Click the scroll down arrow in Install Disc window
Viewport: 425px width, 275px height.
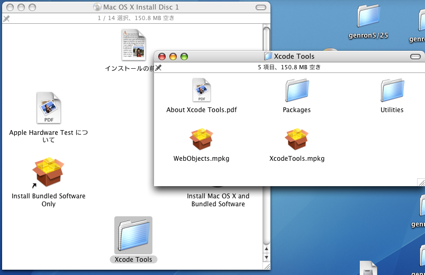(x=266, y=257)
